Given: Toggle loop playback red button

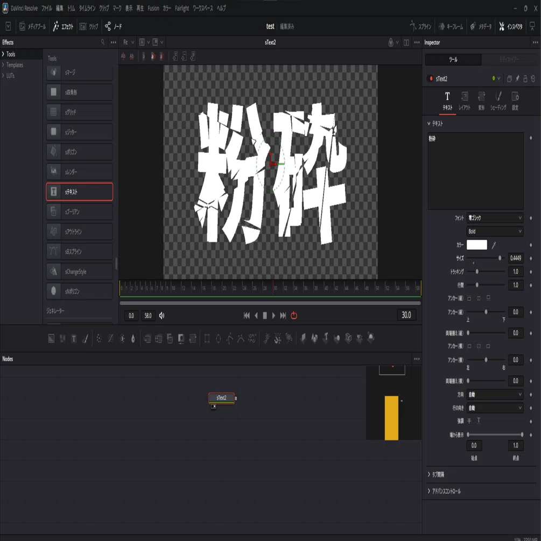Looking at the screenshot, I should (x=294, y=315).
